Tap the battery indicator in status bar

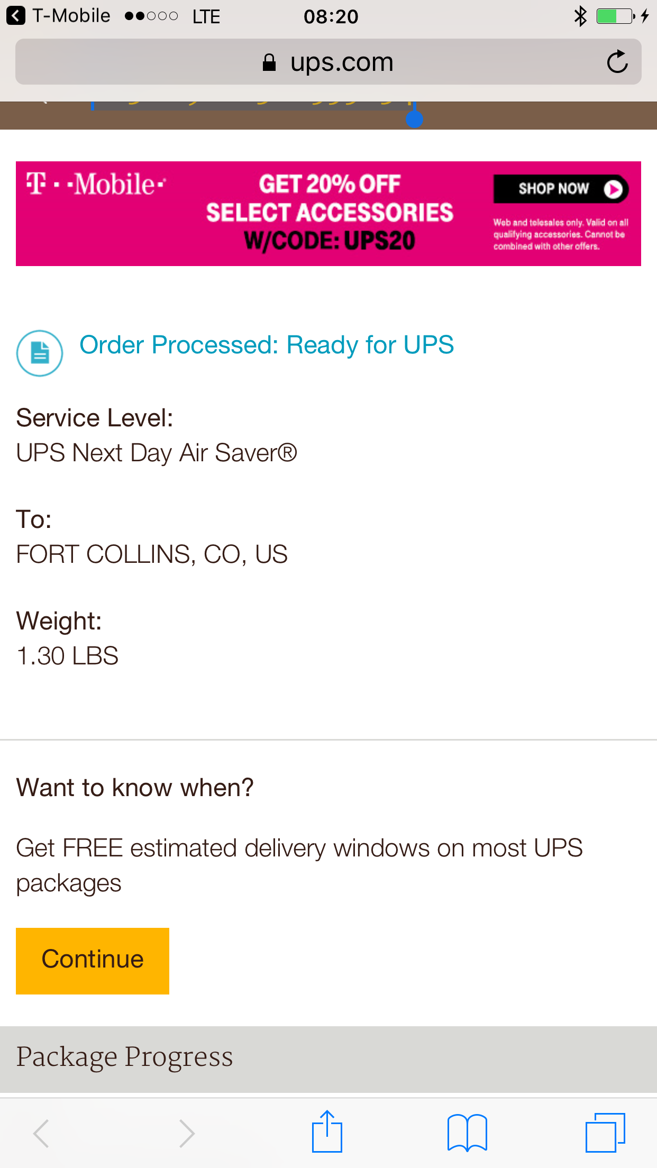click(616, 16)
